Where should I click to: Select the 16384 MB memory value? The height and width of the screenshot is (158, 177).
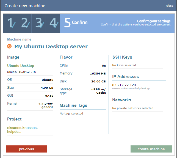(98, 74)
